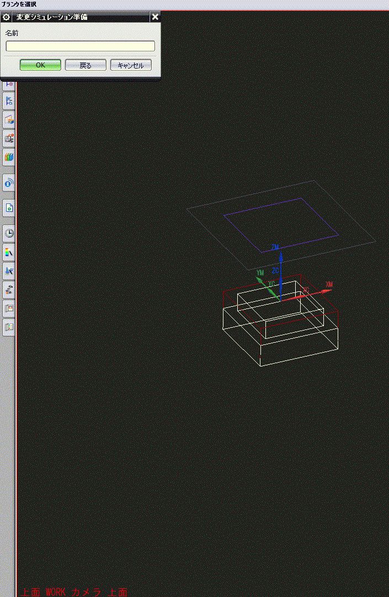
Task: Close the 変更シミュレーション準備 dialog
Action: pyautogui.click(x=155, y=17)
